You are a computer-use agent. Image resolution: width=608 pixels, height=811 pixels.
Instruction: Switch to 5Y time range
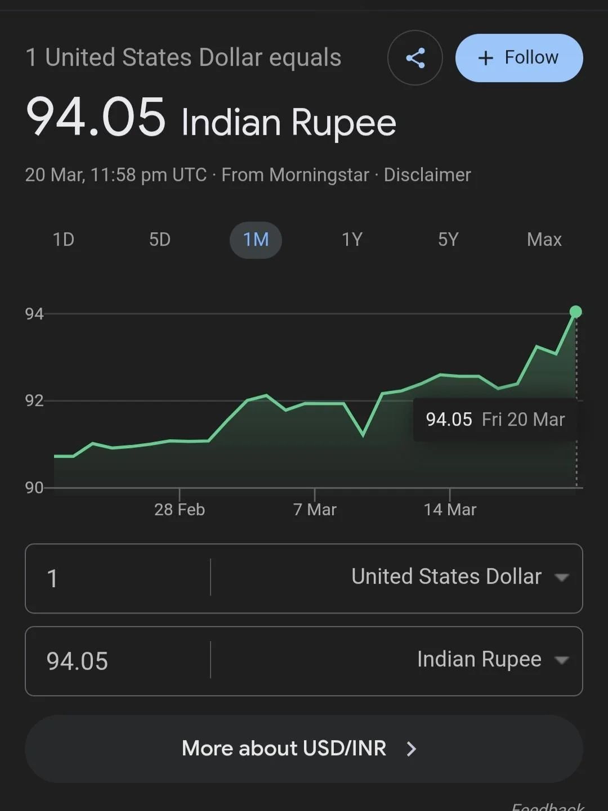pos(448,240)
